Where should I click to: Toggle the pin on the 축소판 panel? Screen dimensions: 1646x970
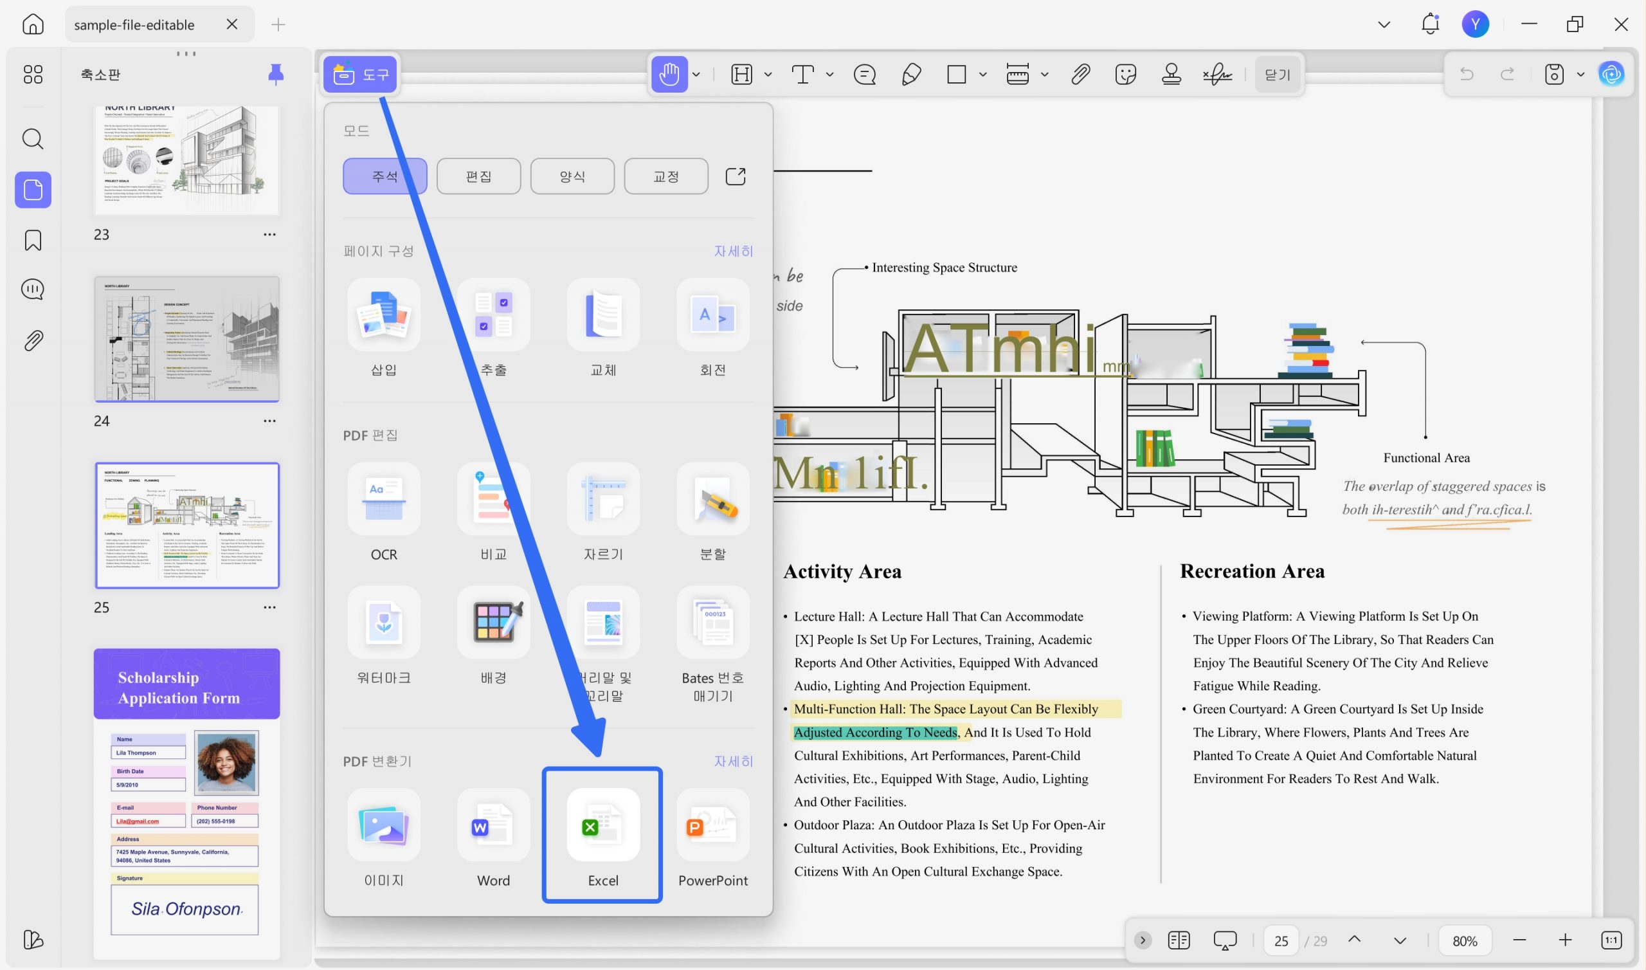pos(276,74)
